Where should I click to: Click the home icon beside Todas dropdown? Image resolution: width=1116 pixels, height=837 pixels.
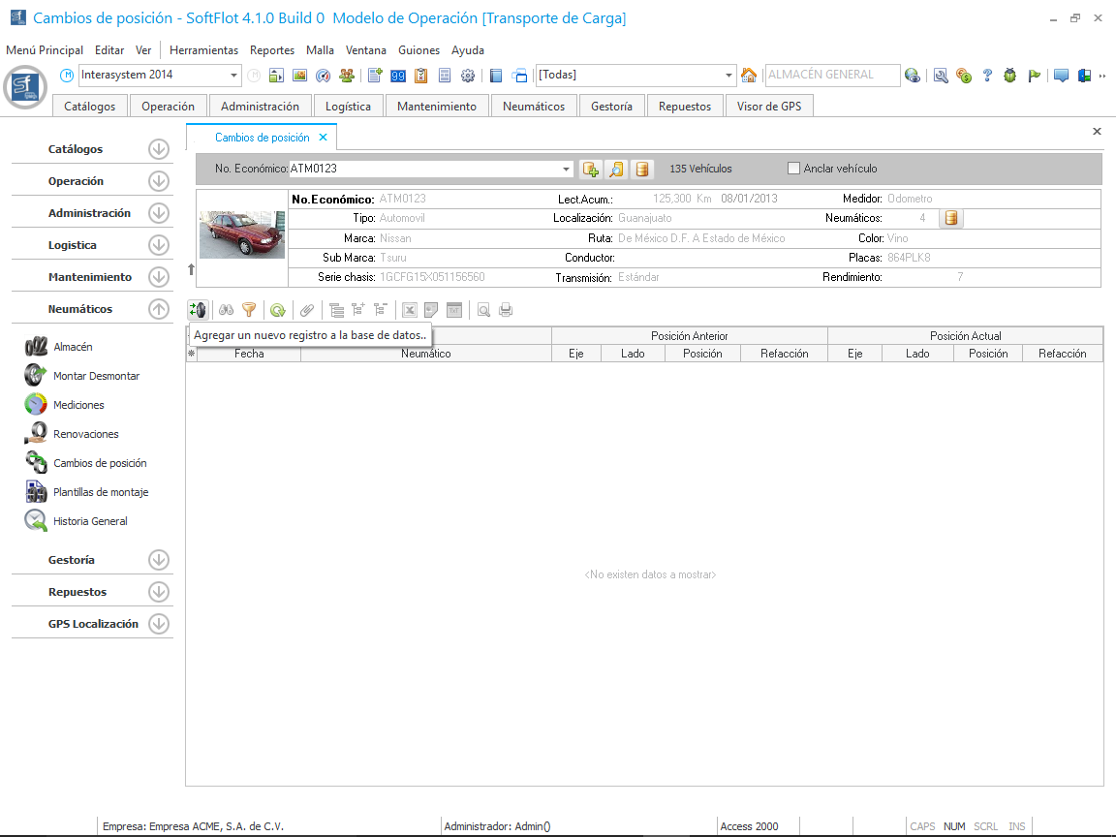(x=749, y=76)
